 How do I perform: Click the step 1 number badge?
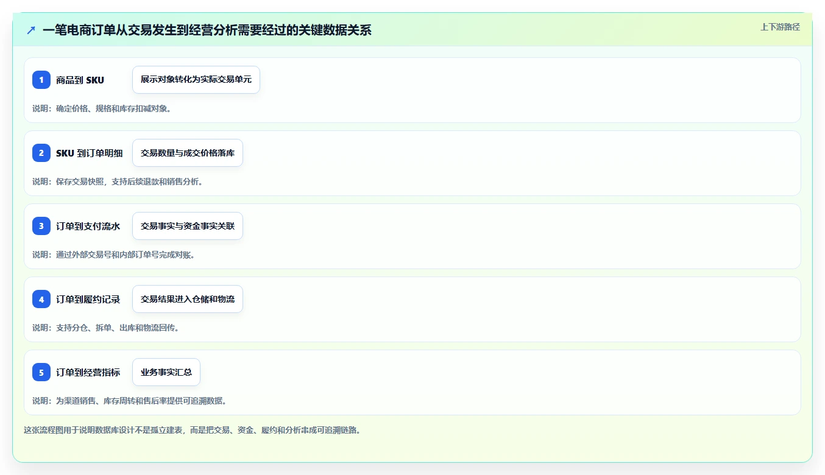(41, 80)
